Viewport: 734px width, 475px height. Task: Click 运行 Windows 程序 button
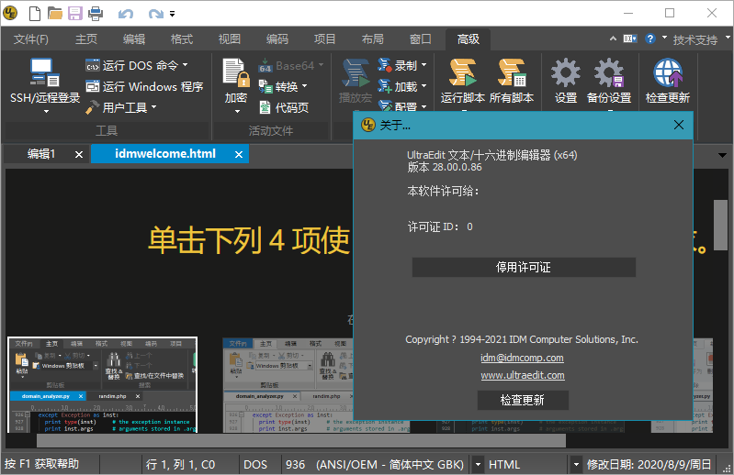(x=144, y=86)
